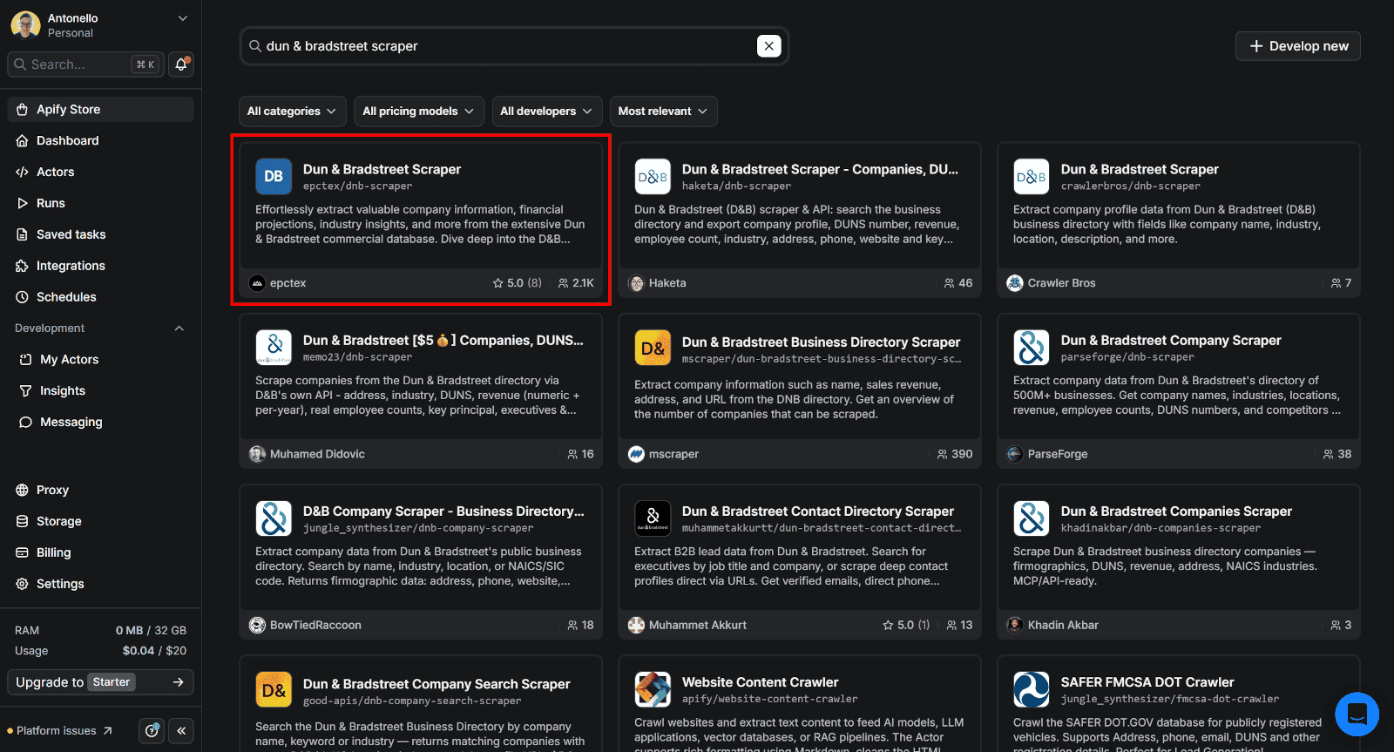Click the 5.0 (8) rating on epctex card
Screen dimensions: 1394x752
(x=518, y=283)
